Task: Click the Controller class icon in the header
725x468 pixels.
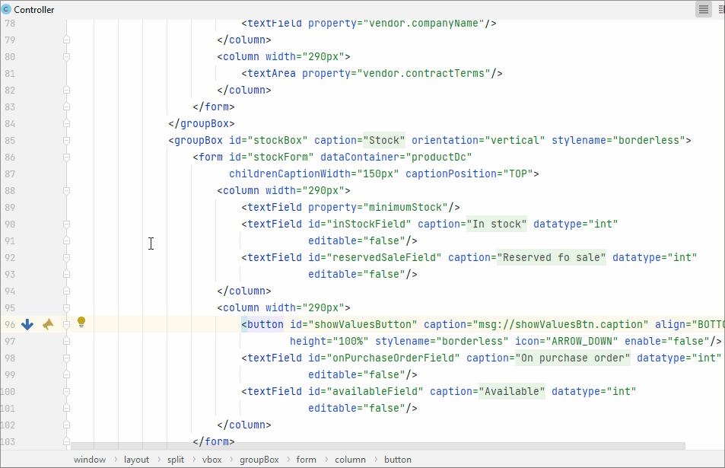Action: pos(7,9)
